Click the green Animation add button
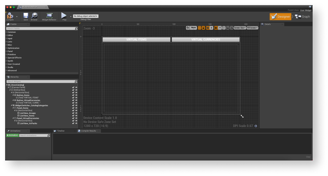This screenshot has height=176, width=328. 12,135
